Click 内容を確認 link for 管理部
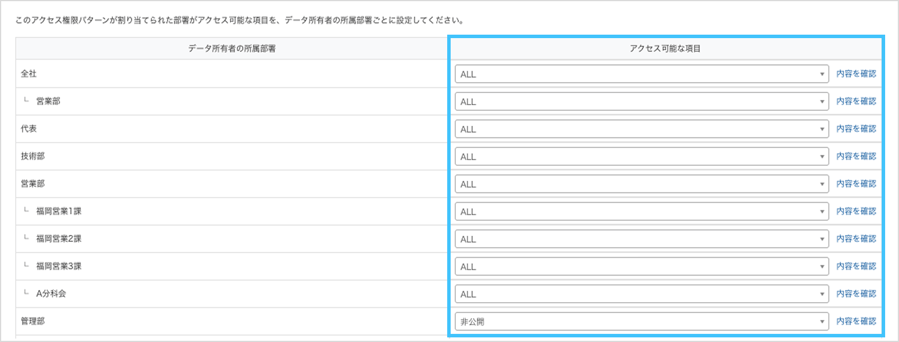This screenshot has width=899, height=342. 856,322
